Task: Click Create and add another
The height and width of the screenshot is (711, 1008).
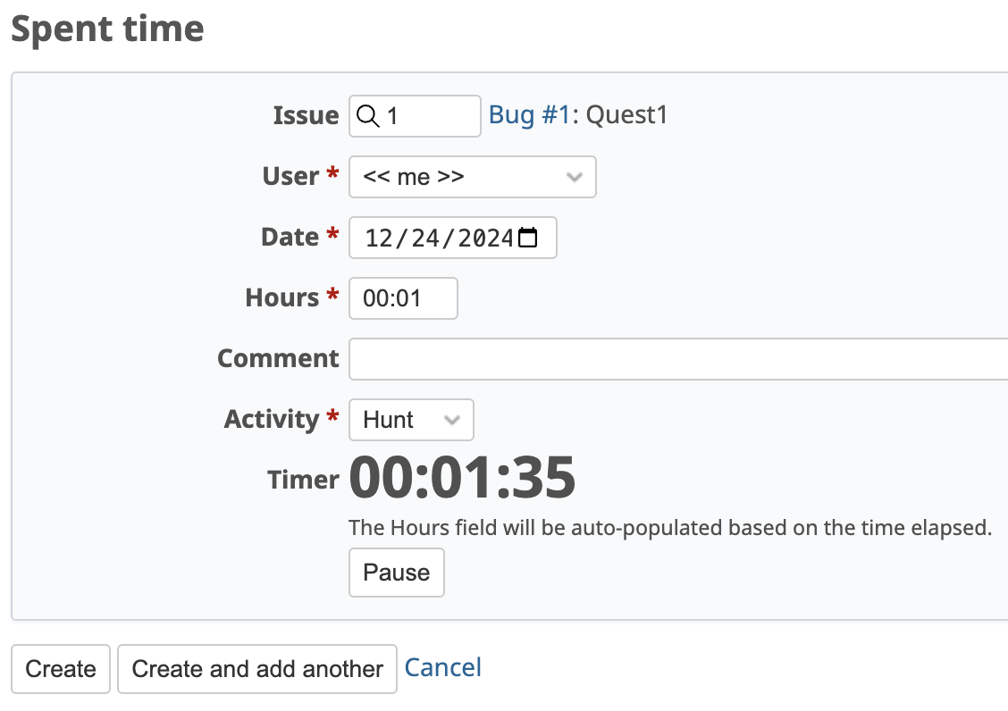Action: pos(257,668)
